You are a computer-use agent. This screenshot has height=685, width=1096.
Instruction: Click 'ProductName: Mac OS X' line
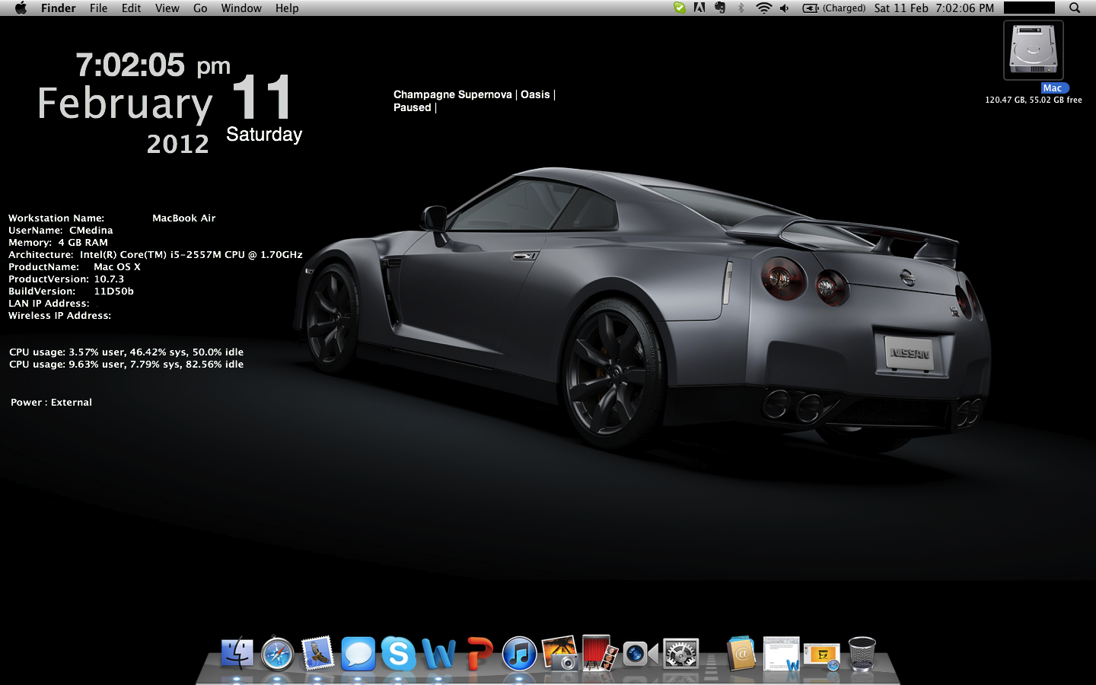click(75, 266)
